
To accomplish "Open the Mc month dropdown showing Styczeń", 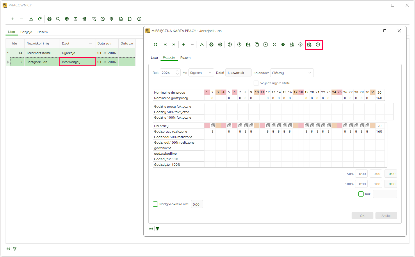I will tap(201, 73).
